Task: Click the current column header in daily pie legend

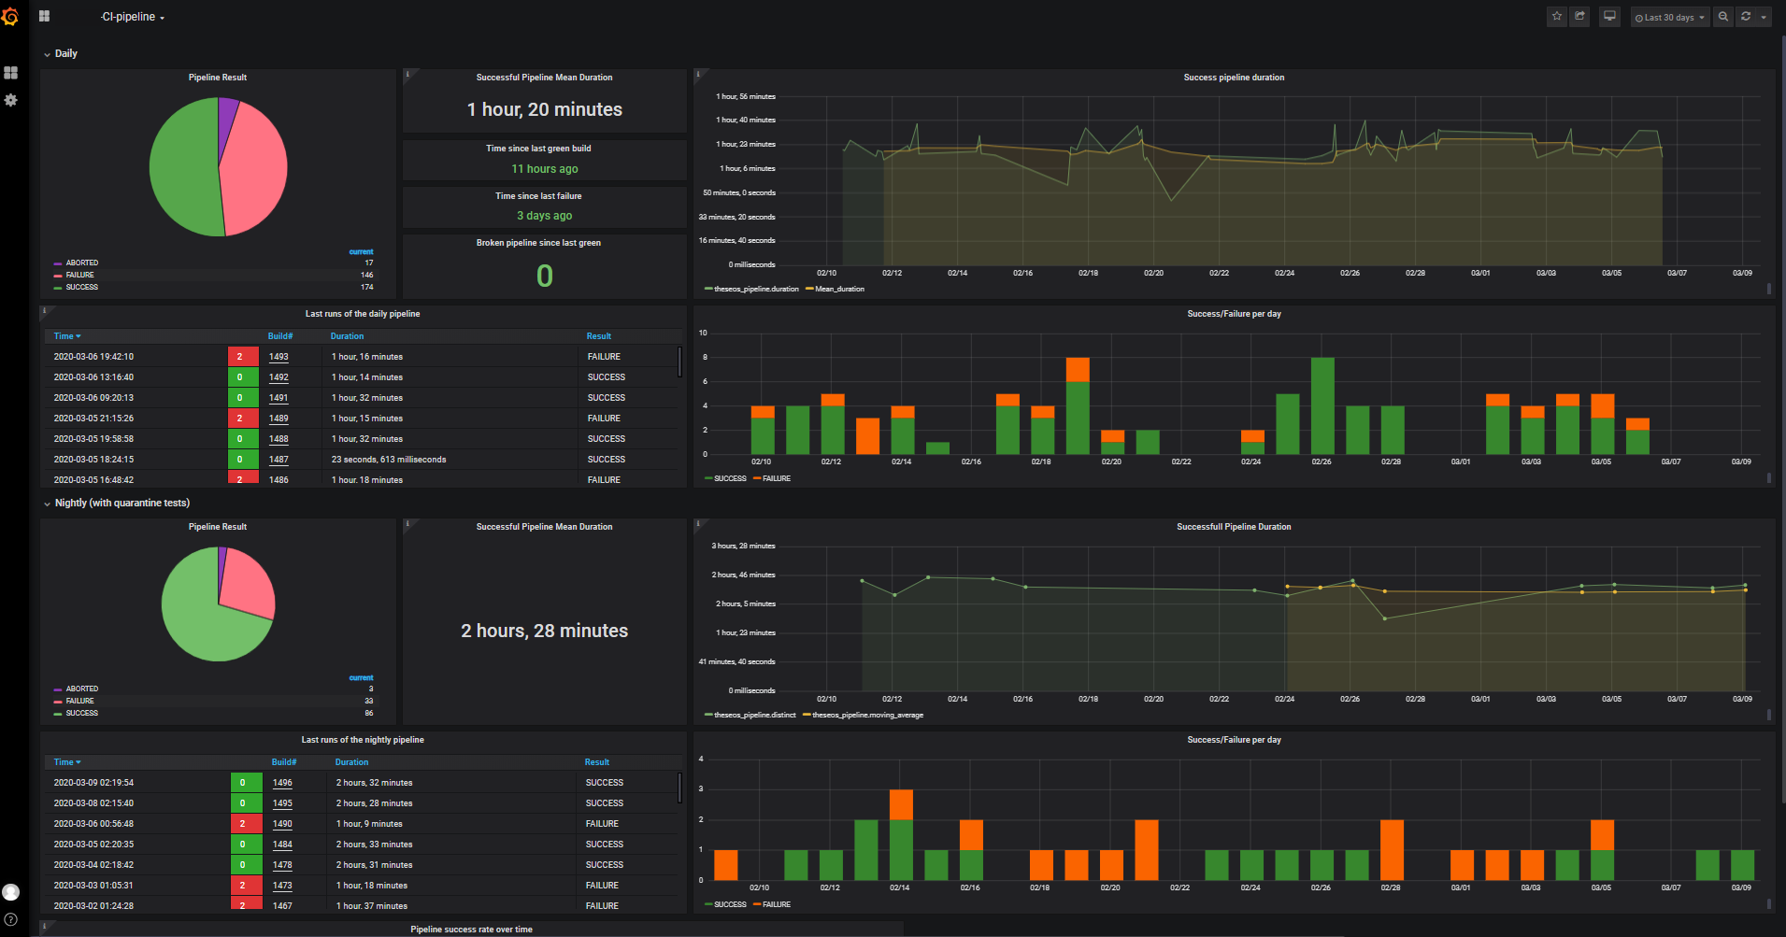Action: click(x=361, y=252)
